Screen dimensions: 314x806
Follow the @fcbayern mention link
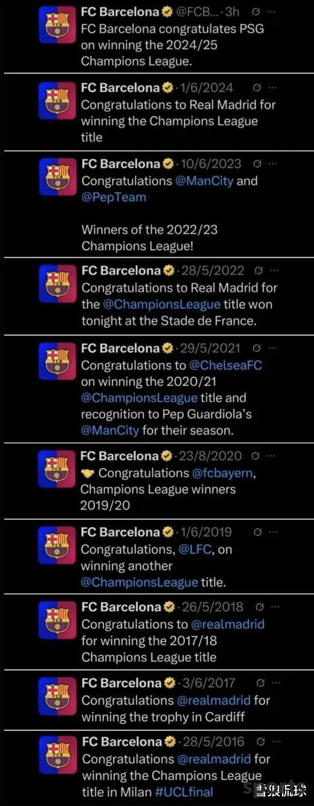(x=224, y=473)
